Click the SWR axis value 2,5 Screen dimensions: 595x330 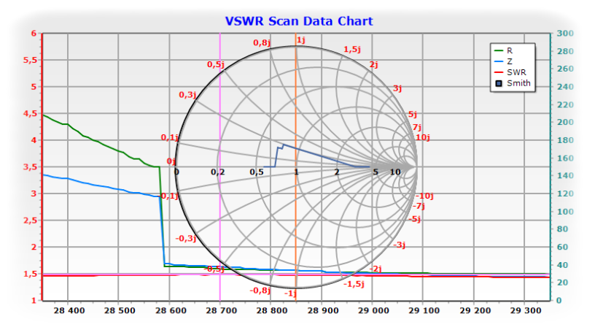[x=31, y=220]
